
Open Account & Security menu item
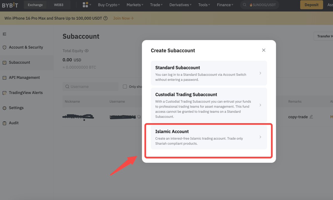click(26, 47)
